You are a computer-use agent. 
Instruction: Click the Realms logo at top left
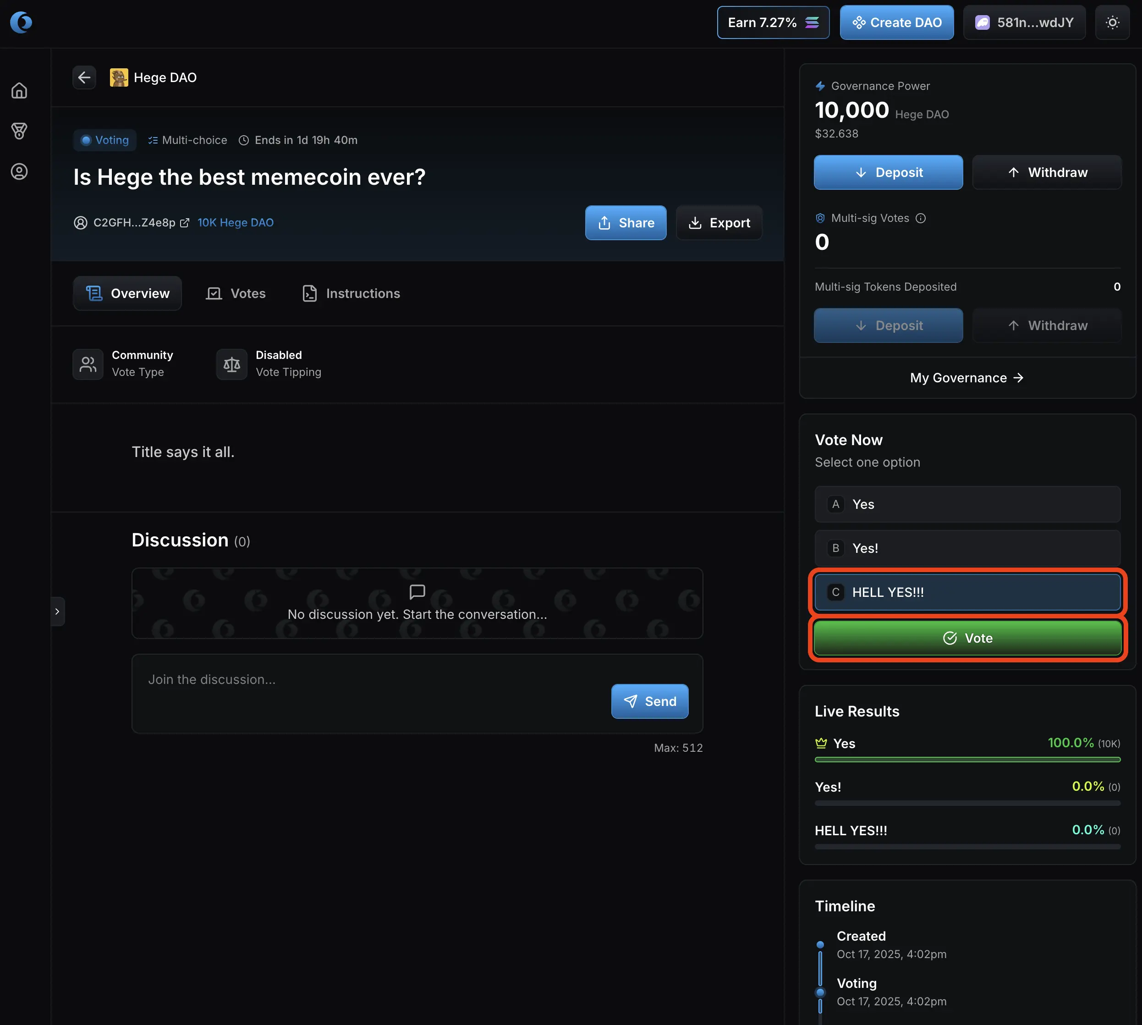[x=21, y=22]
